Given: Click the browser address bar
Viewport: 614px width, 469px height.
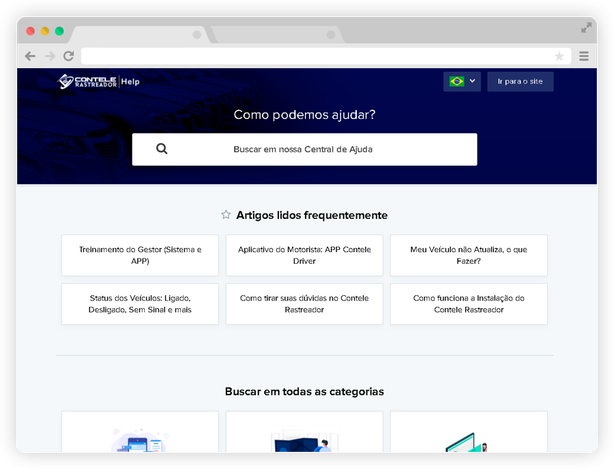Looking at the screenshot, I should pos(326,57).
